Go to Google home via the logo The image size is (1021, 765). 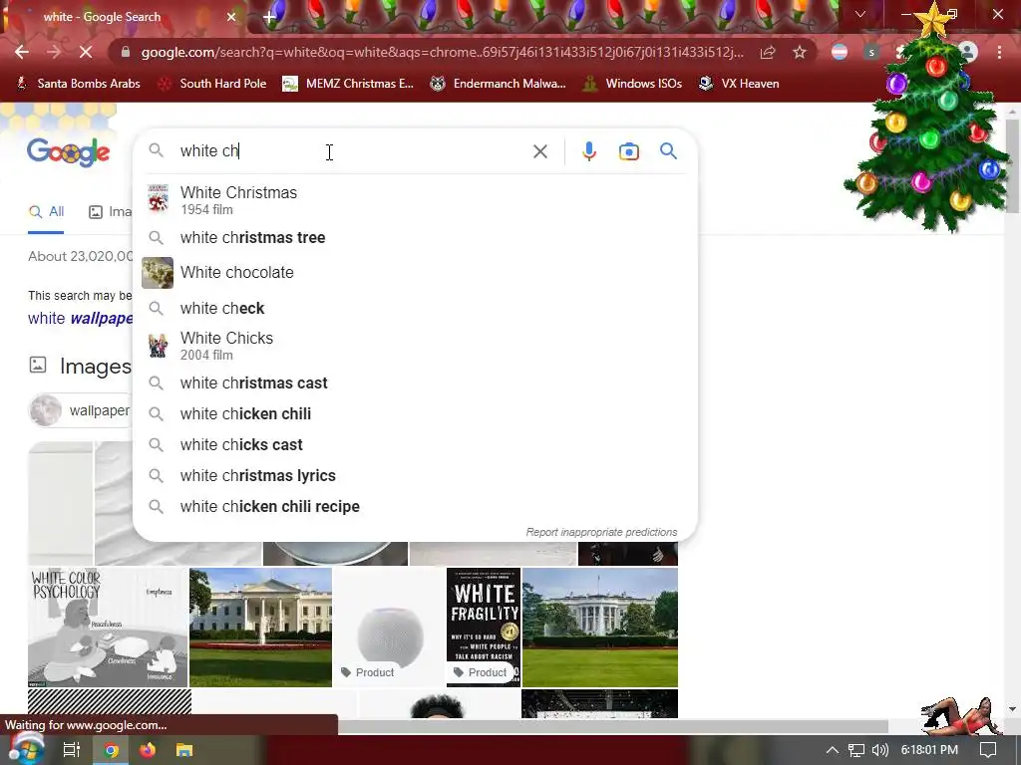(69, 152)
